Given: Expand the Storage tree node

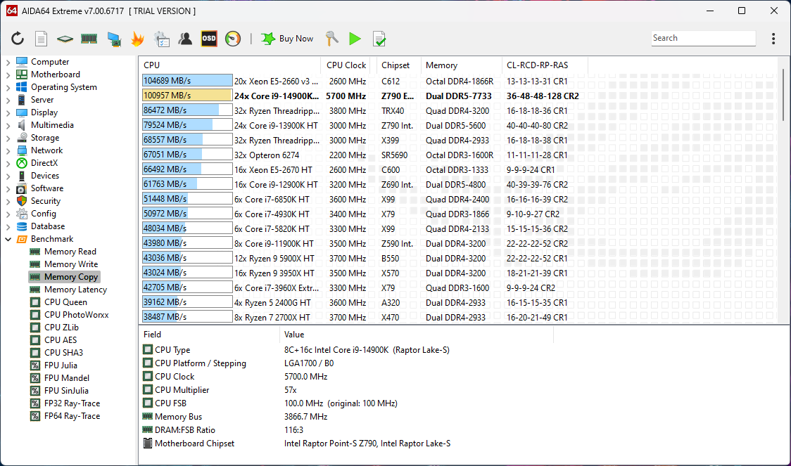Looking at the screenshot, I should tap(8, 138).
